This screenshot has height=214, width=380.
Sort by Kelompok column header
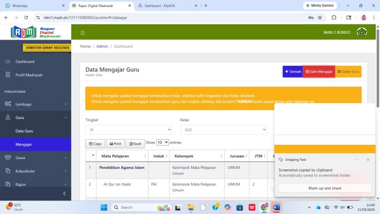click(197, 156)
